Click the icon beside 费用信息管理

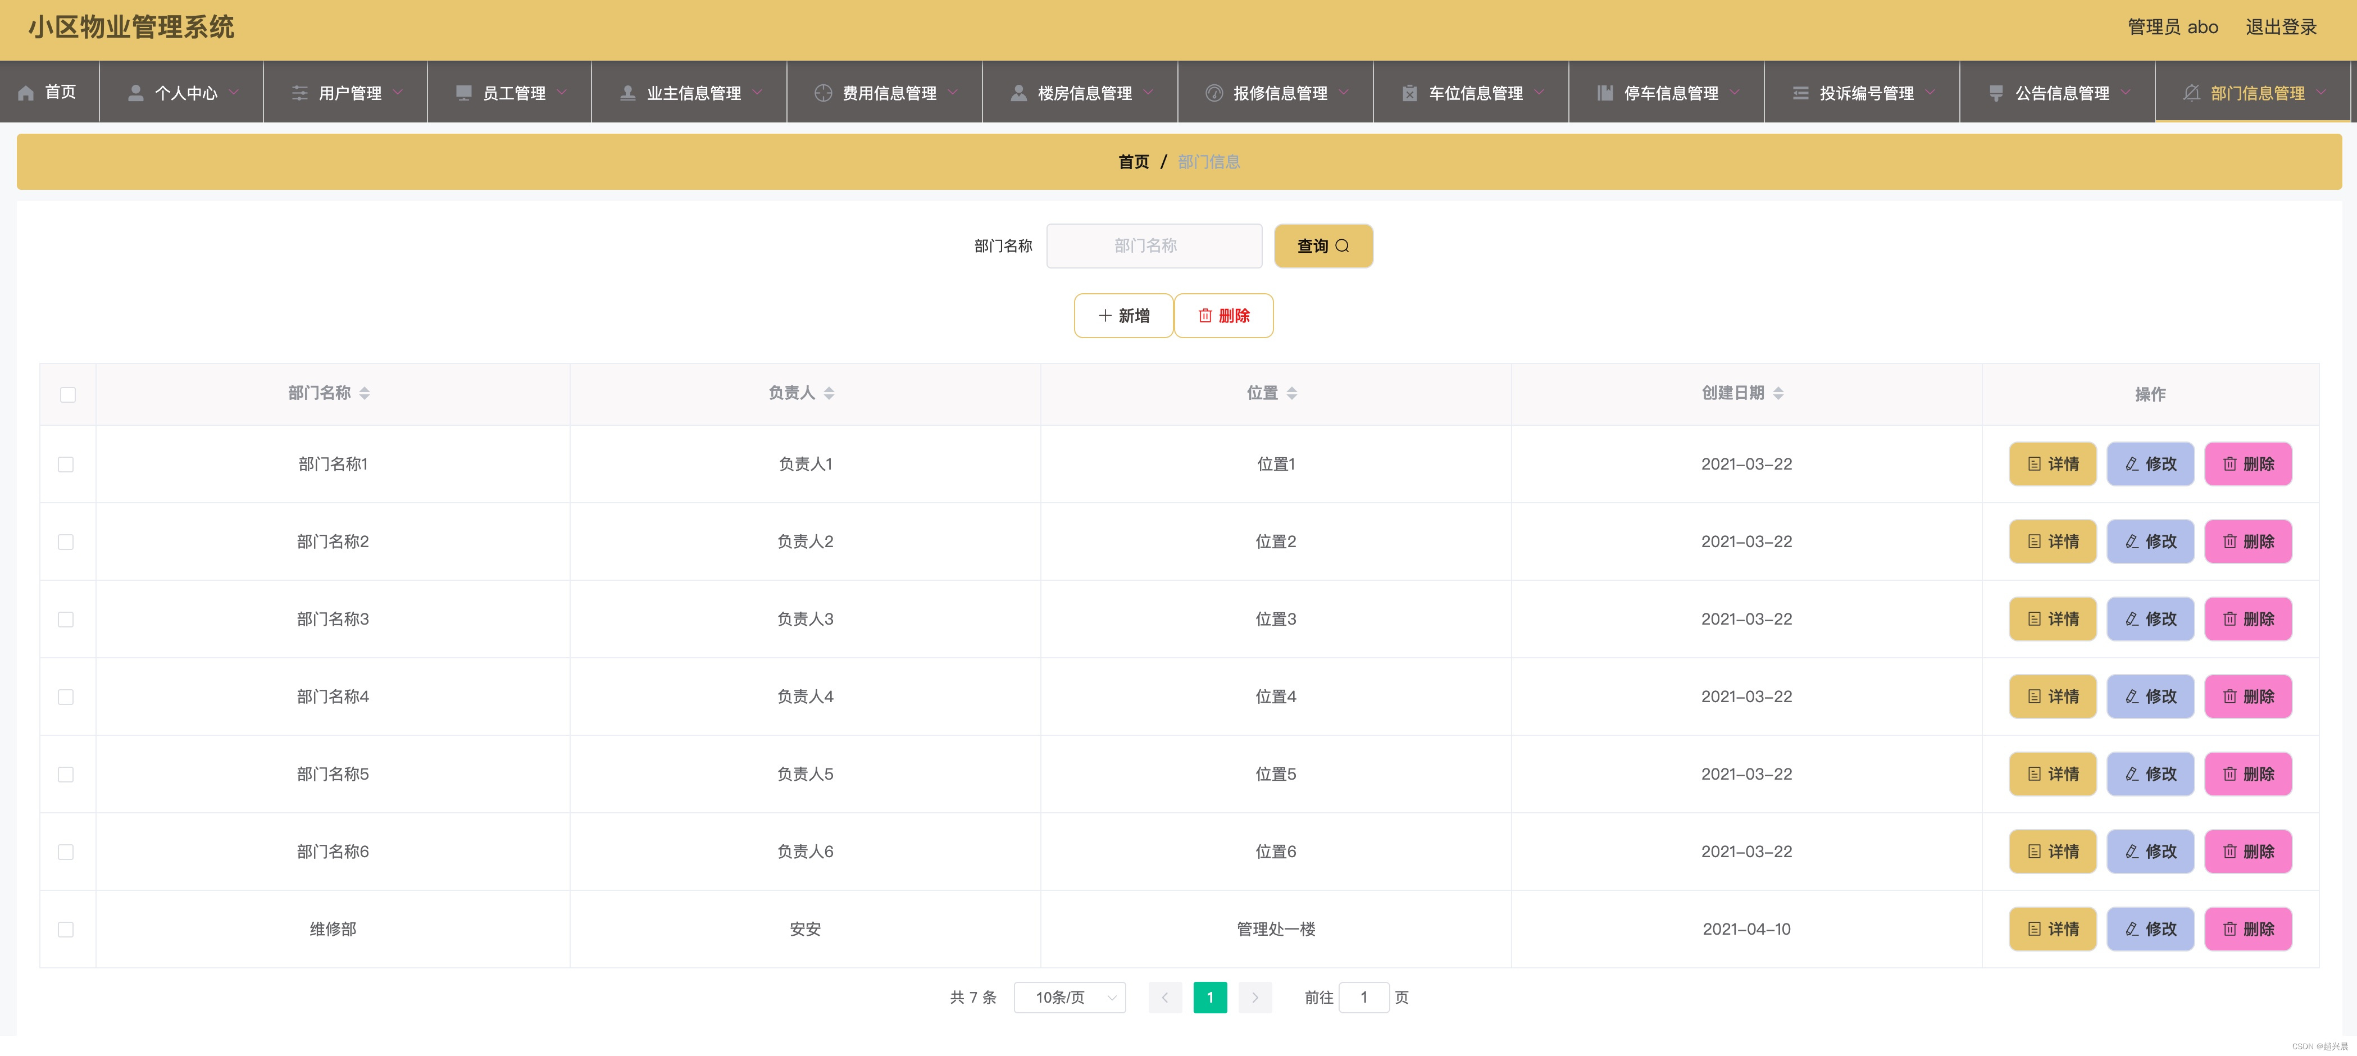click(x=823, y=93)
